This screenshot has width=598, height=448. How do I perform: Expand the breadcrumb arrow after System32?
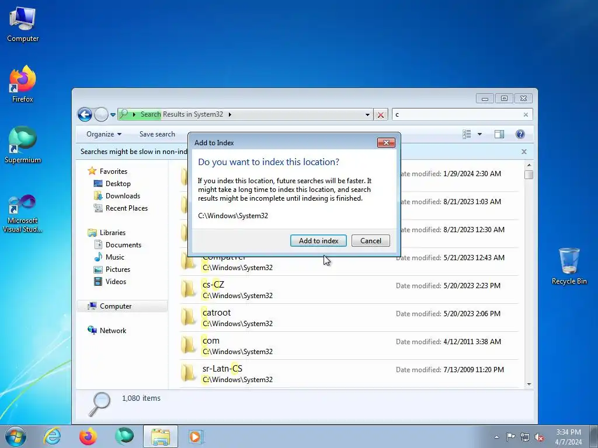[x=230, y=115]
